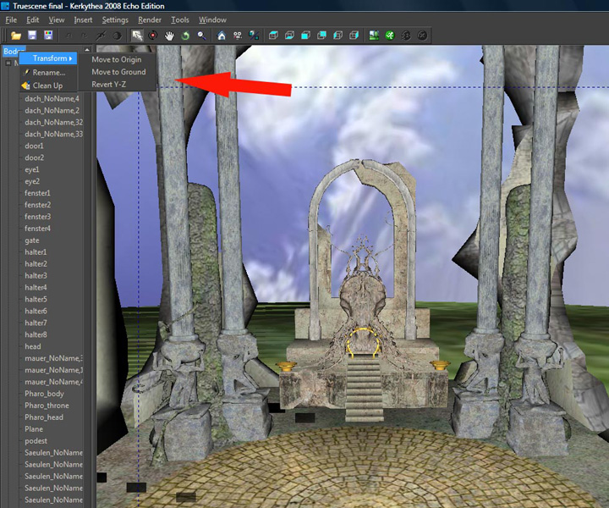Screen dimensions: 609x508
Task: Open the cameras list icon
Action: click(x=238, y=36)
